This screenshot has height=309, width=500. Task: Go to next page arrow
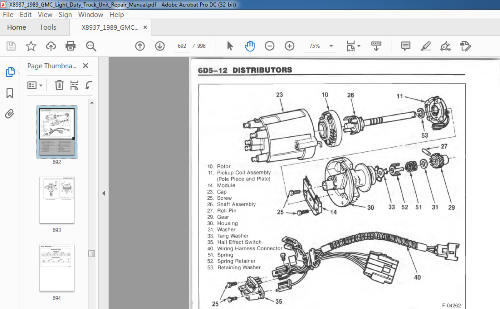point(160,46)
